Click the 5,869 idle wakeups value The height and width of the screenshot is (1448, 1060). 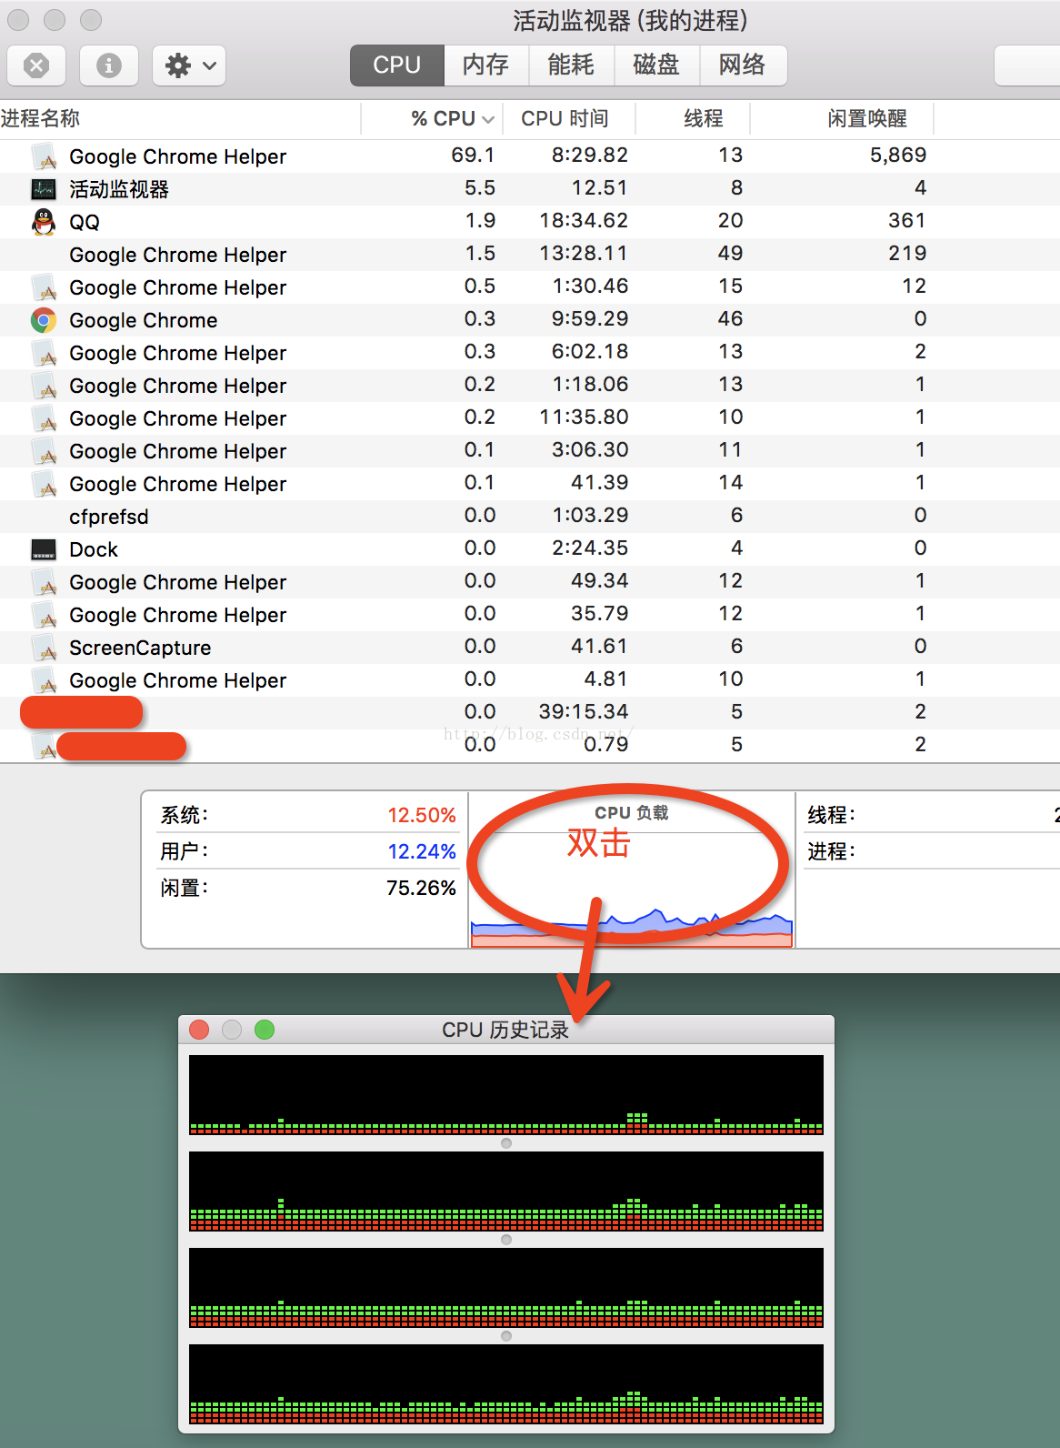tap(898, 156)
